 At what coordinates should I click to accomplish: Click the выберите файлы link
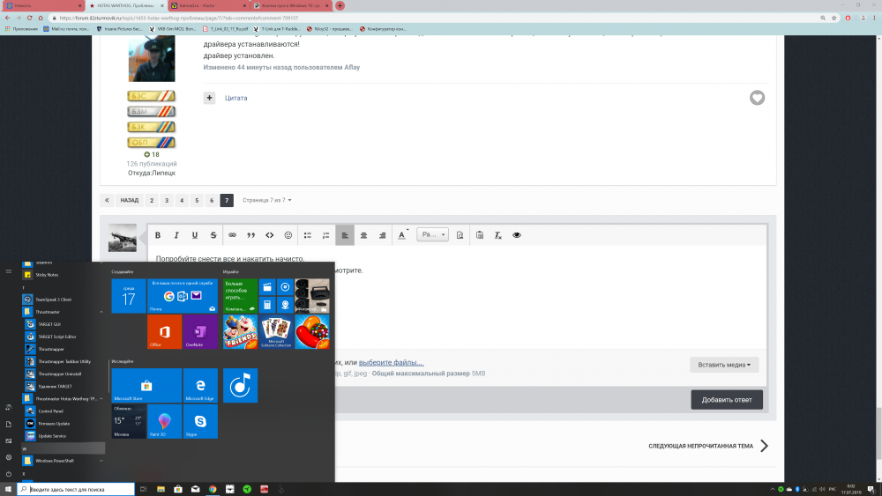pyautogui.click(x=391, y=362)
